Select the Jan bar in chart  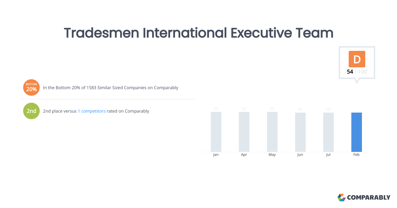pos(216,132)
